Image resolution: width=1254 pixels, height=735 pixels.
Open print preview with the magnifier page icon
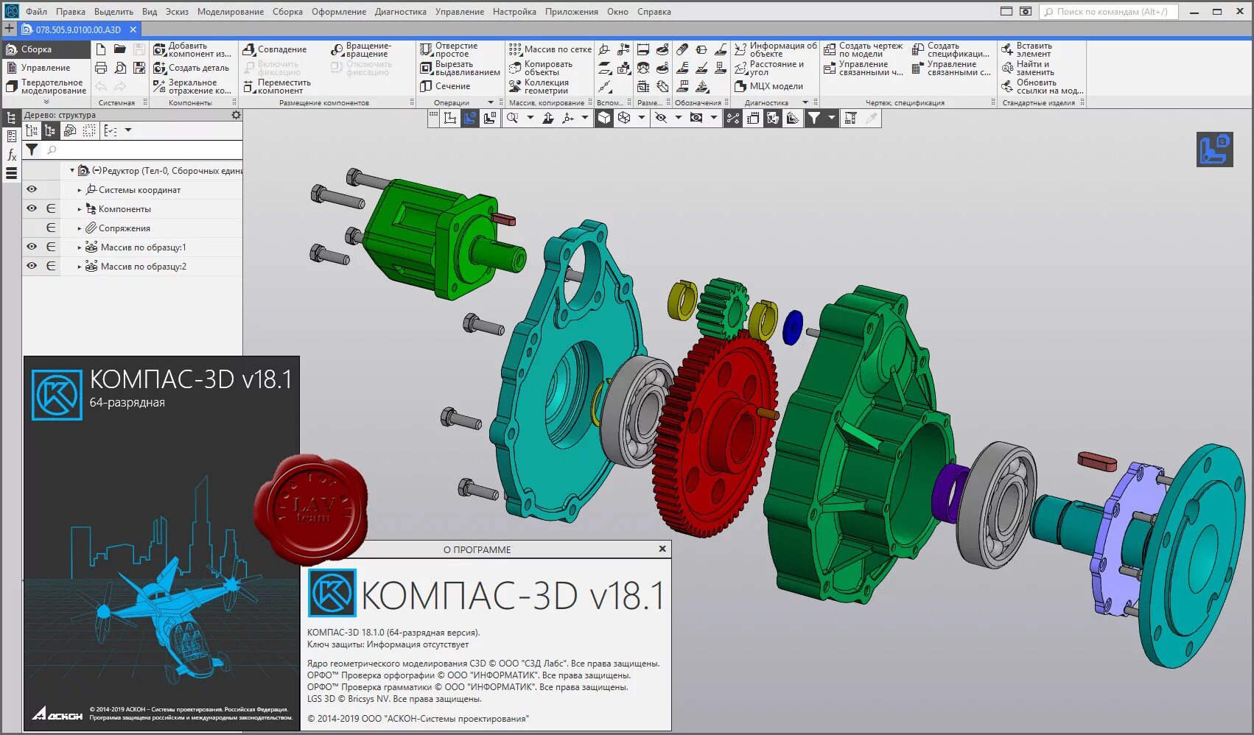tap(120, 68)
